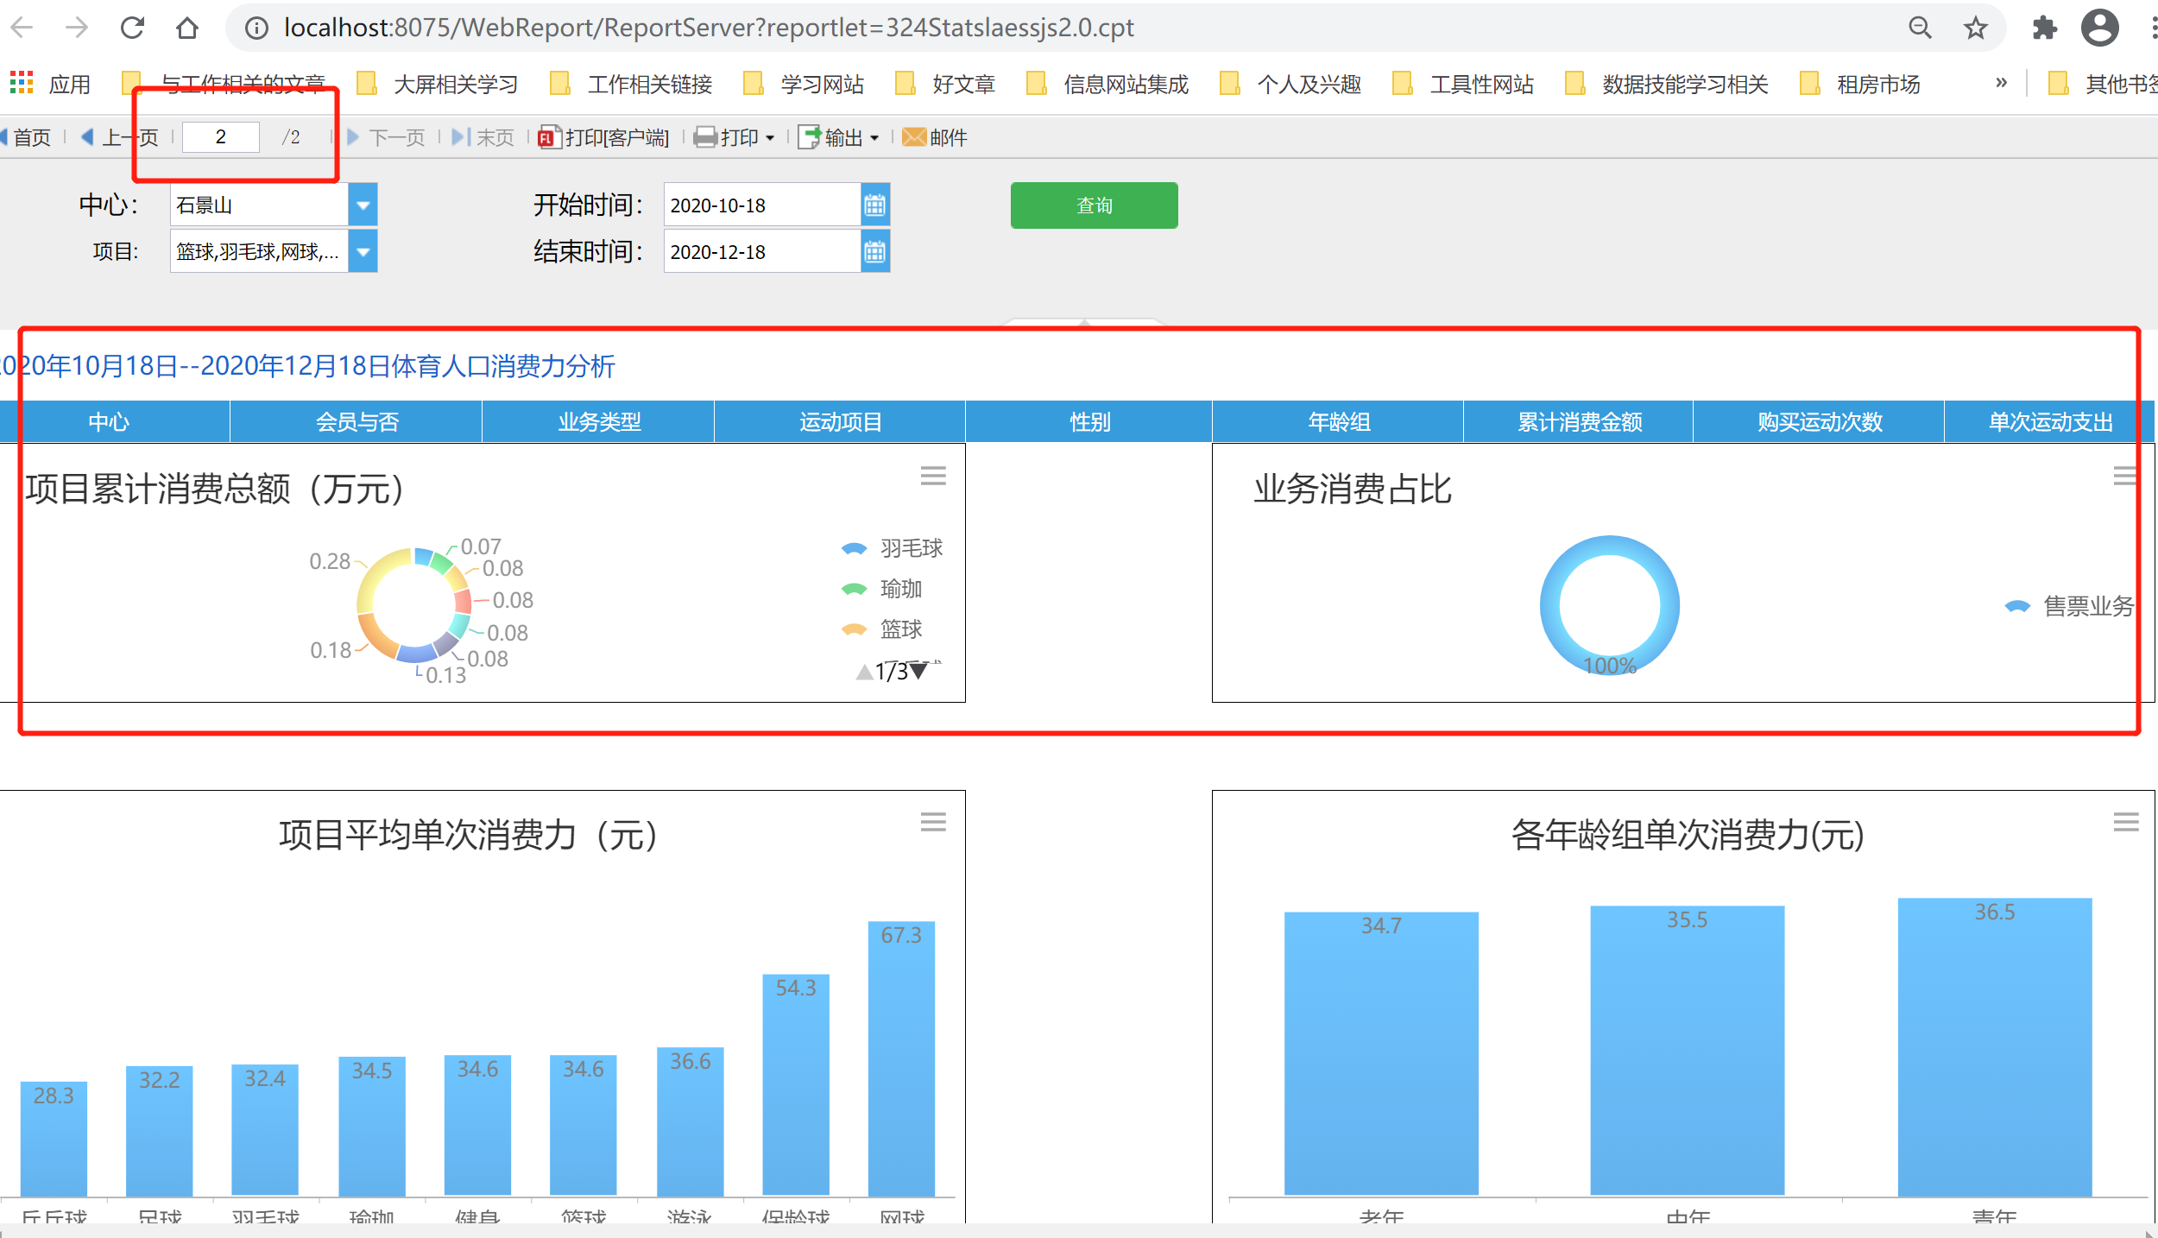Open zoom magnifier in address bar

pyautogui.click(x=1920, y=28)
